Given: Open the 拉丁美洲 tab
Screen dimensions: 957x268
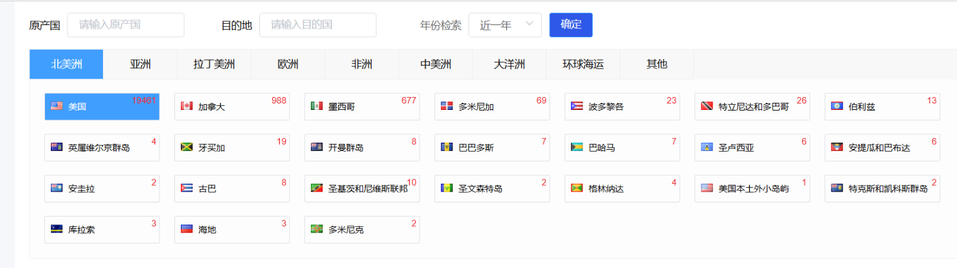Looking at the screenshot, I should click(x=214, y=64).
